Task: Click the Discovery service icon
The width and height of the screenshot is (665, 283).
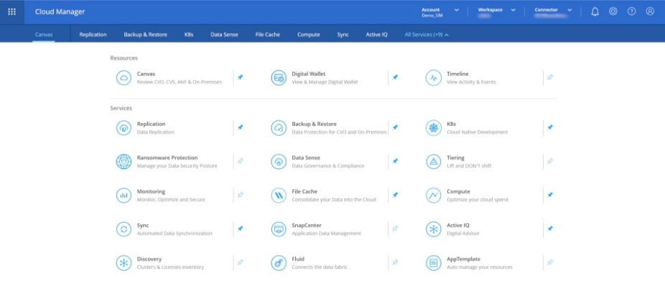Action: [x=124, y=263]
